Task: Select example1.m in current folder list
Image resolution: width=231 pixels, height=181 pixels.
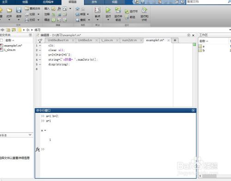Action: point(13,46)
